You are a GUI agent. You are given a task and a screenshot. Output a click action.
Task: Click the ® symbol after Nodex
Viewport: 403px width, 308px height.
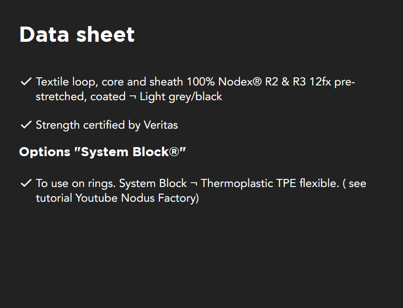click(257, 82)
